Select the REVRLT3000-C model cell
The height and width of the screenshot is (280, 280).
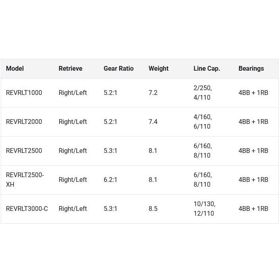(27, 209)
